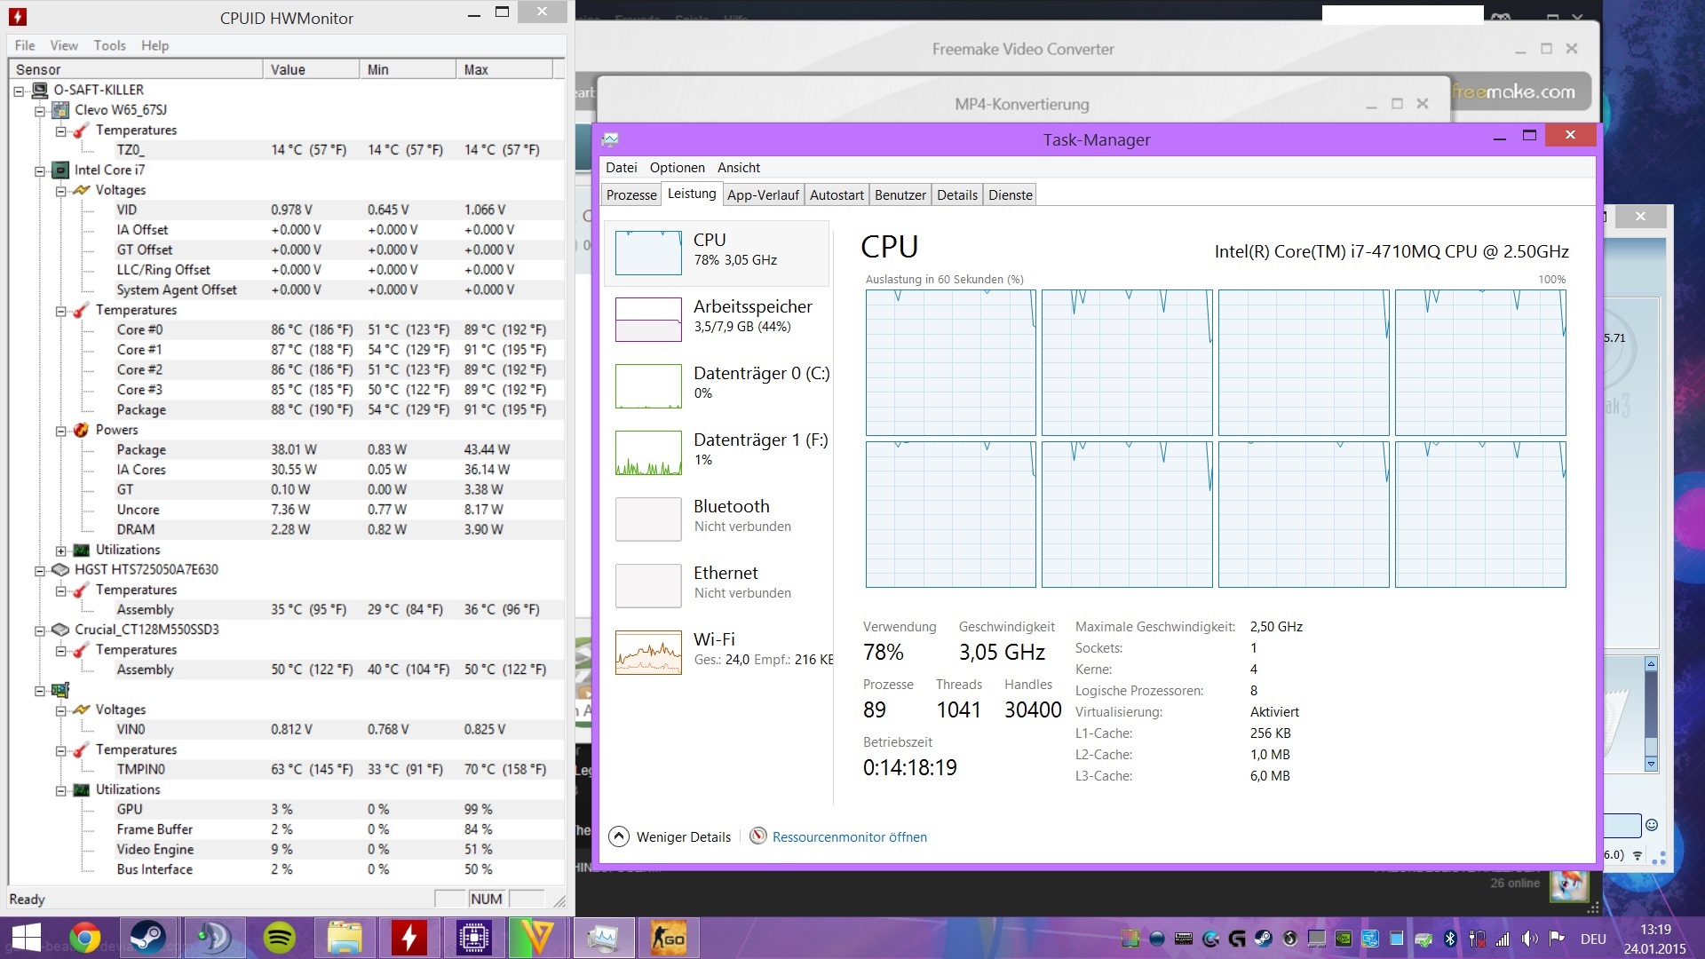This screenshot has height=959, width=1705.
Task: Collapse HGST HTS725050A7E630 drive node
Action: [40, 570]
